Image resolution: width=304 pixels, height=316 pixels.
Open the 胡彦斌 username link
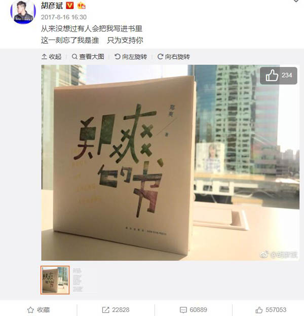coord(52,6)
